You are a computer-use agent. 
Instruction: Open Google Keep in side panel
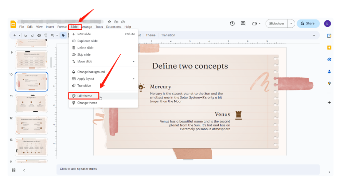pos(329,47)
